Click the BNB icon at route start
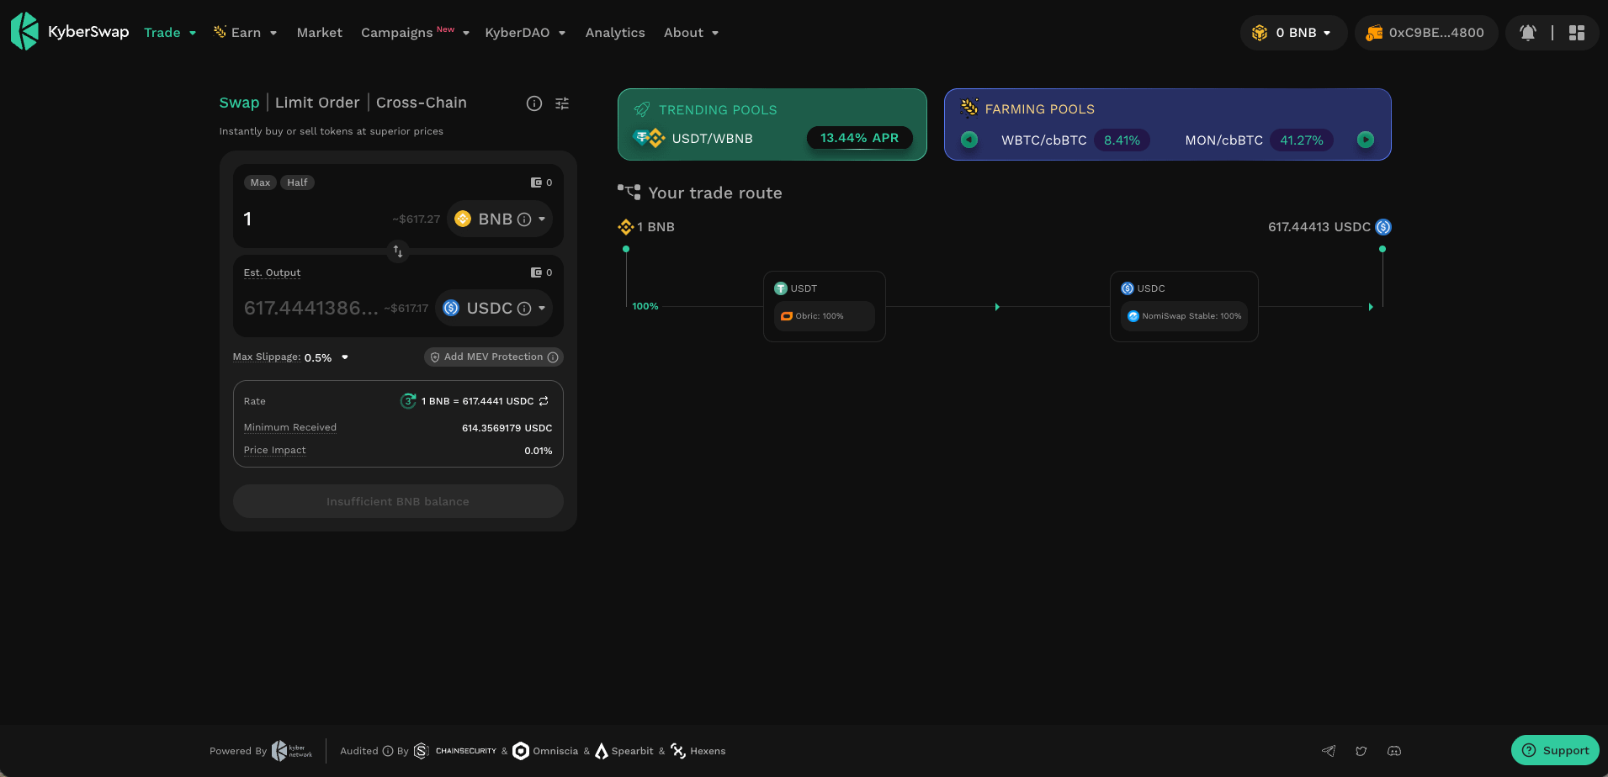Screen dimensions: 1608x777 pyautogui.click(x=626, y=227)
